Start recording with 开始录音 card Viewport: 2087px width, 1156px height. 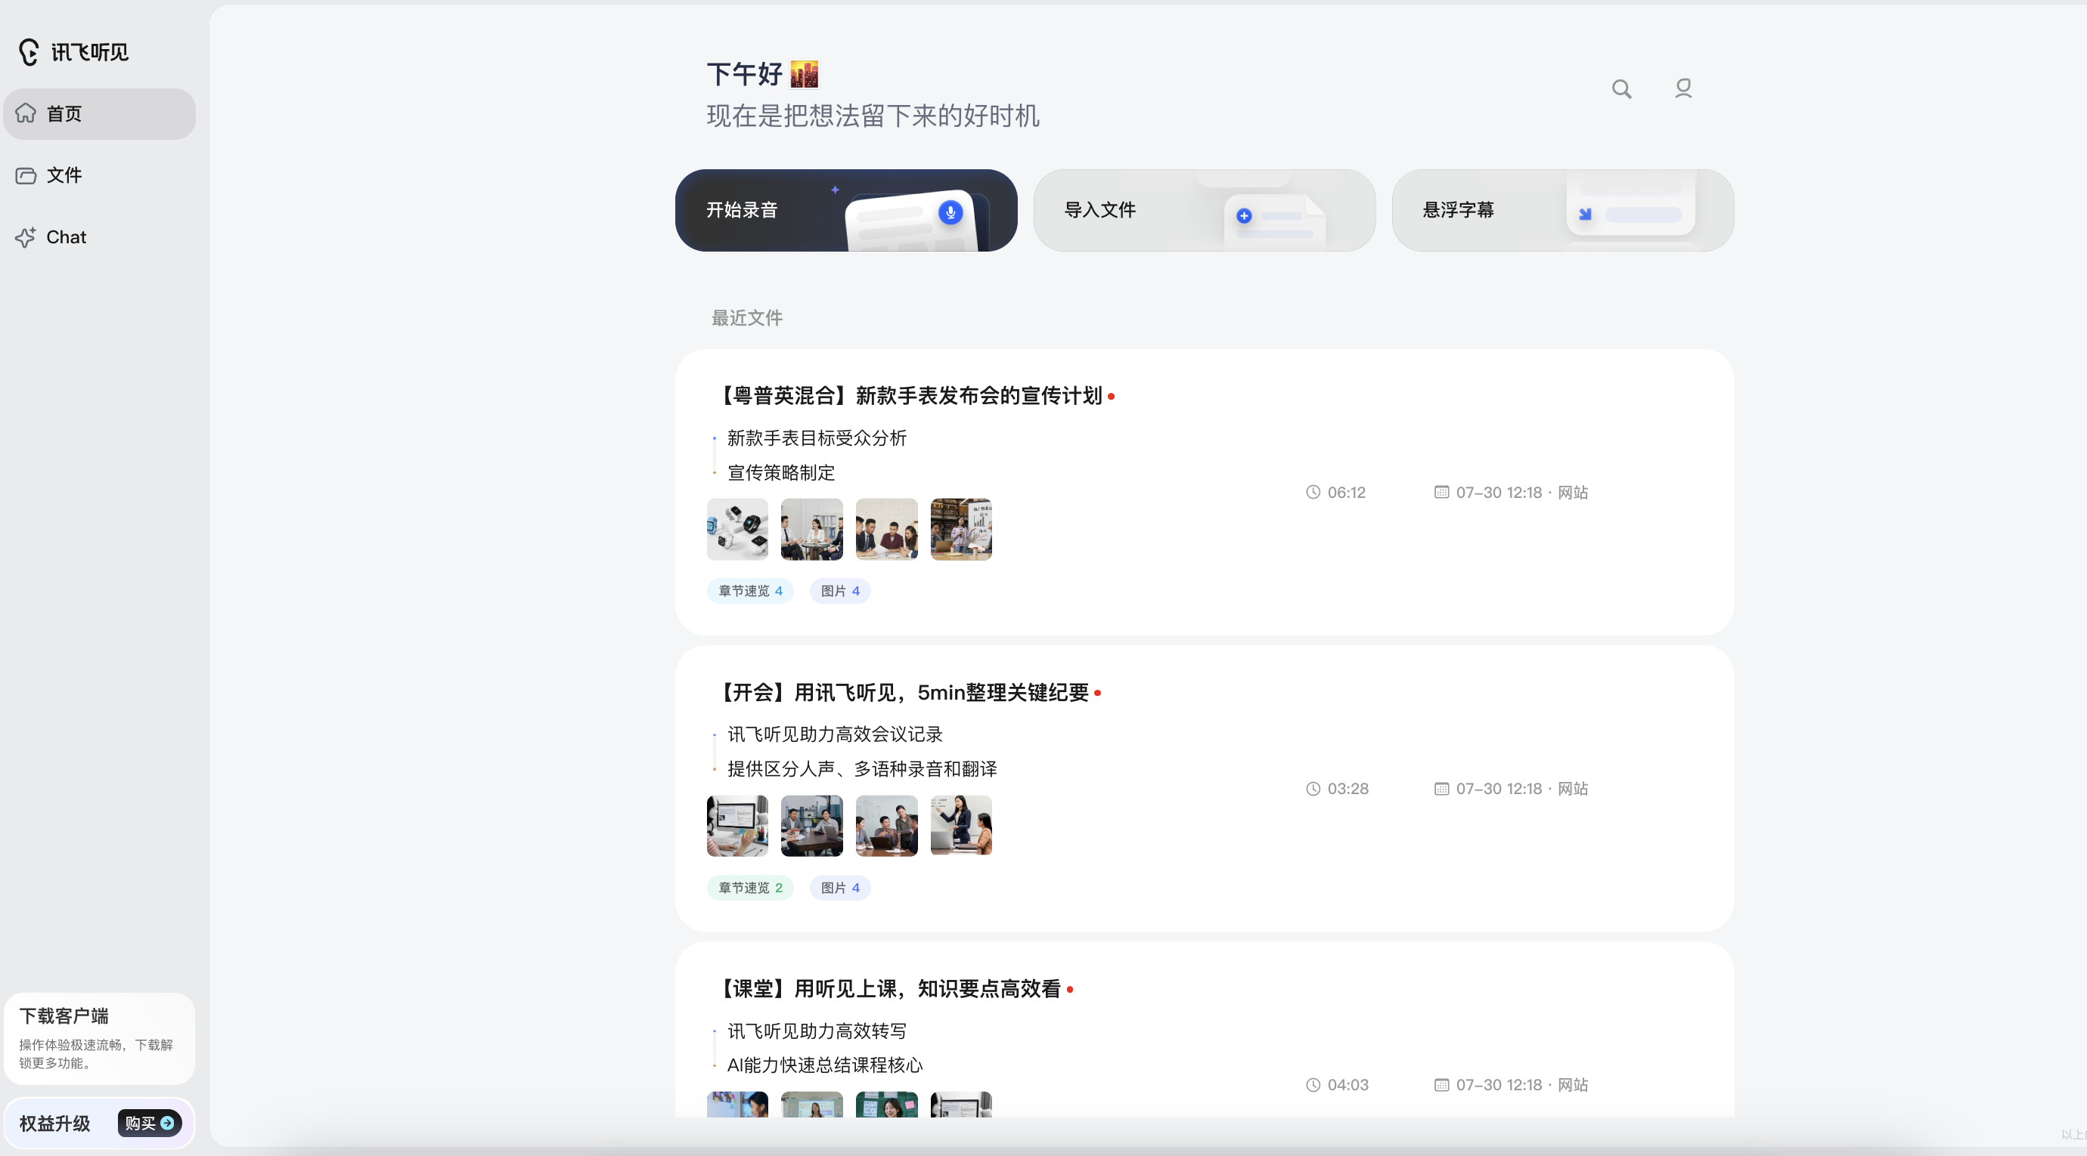(846, 211)
